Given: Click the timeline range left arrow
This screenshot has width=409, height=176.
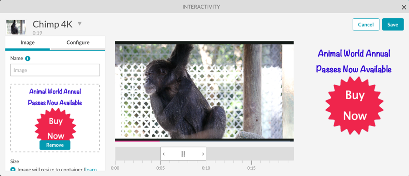Looking at the screenshot, I should point(164,154).
